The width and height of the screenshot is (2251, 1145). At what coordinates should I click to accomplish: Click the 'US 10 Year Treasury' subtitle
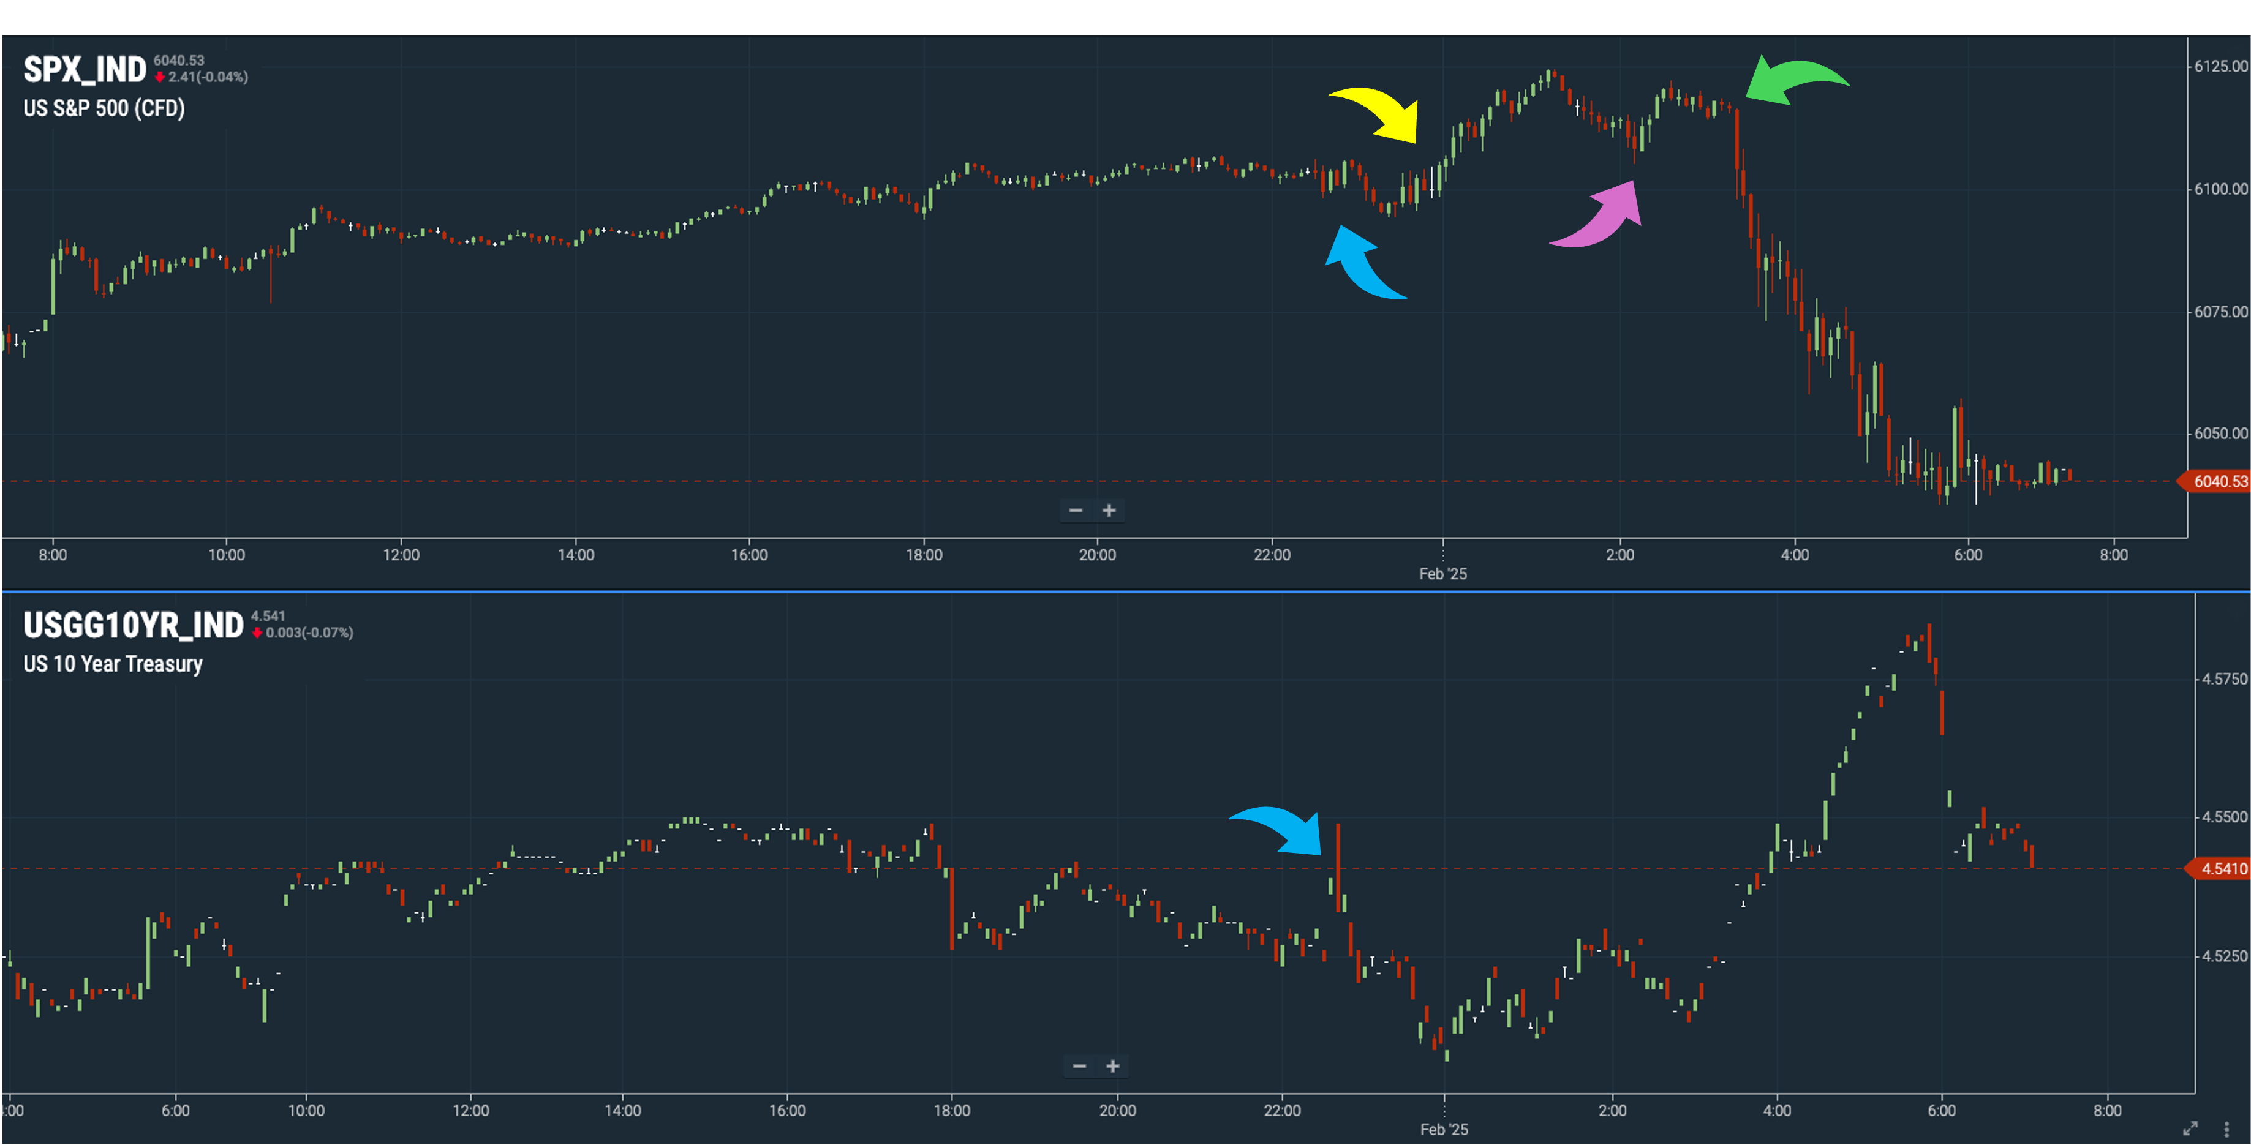coord(113,664)
